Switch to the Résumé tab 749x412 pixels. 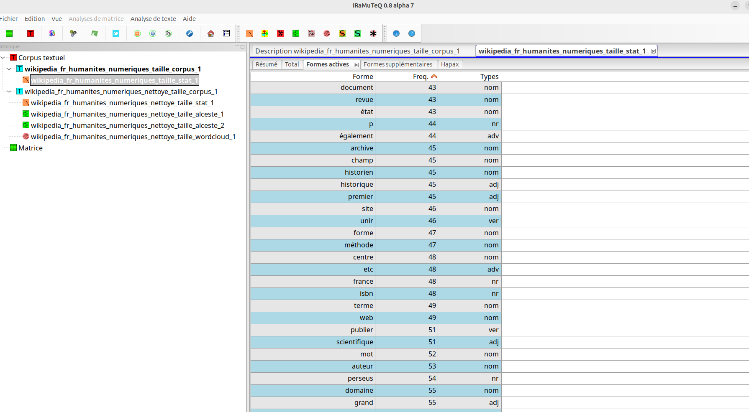267,64
